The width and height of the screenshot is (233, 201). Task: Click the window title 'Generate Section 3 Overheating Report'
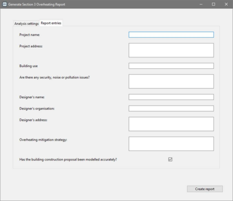pyautogui.click(x=37, y=4)
